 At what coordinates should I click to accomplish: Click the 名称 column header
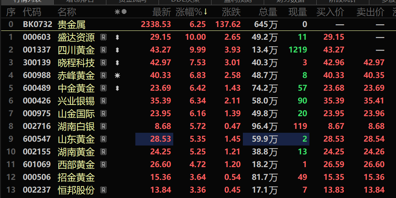coord(67,12)
